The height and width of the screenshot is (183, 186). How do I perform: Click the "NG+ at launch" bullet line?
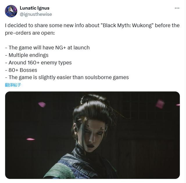pos(47,47)
